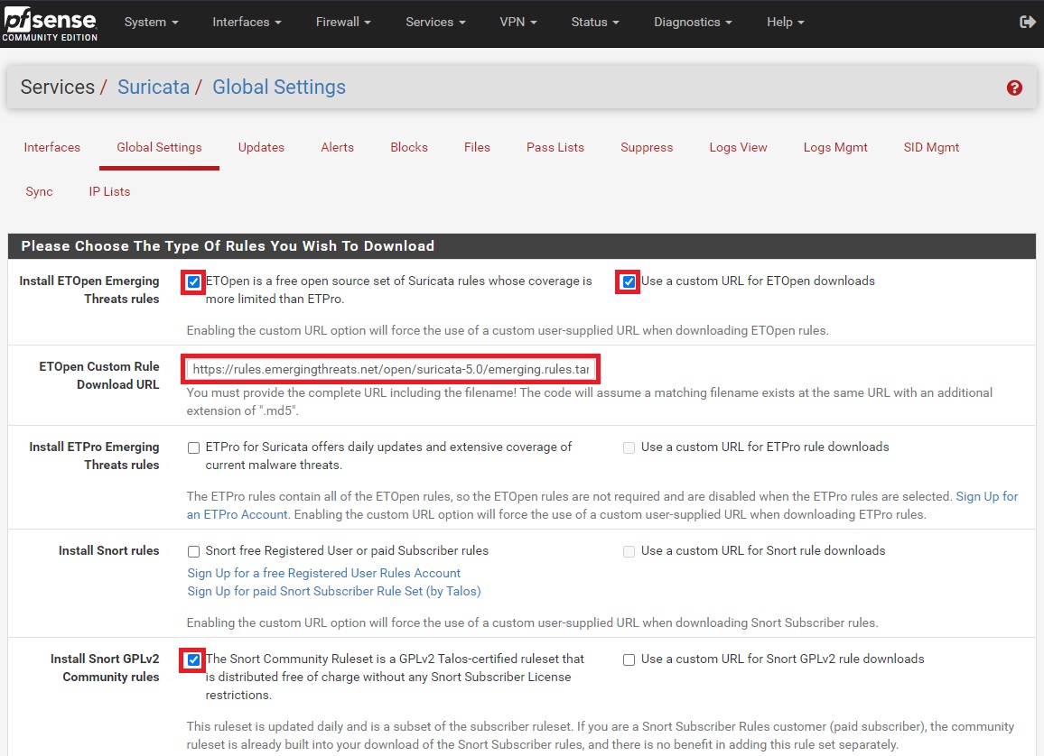Click the pfSense Community Edition logo
This screenshot has height=756, width=1044.
tap(50, 24)
